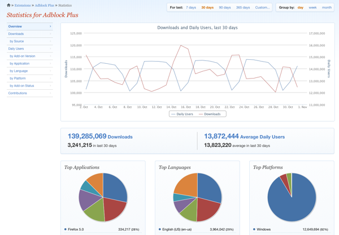This screenshot has width=339, height=235.
Task: Toggle Daily Users series in chart legend
Action: 182,114
